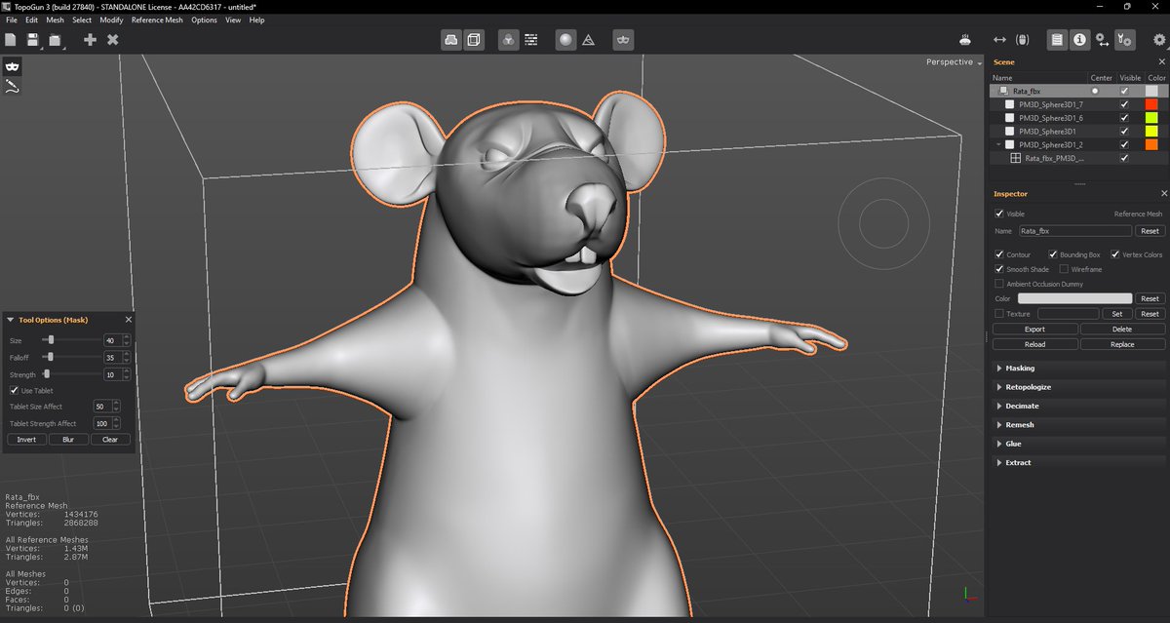1170x623 pixels.
Task: Click the Inspector Color bar swatch
Action: tap(1075, 298)
